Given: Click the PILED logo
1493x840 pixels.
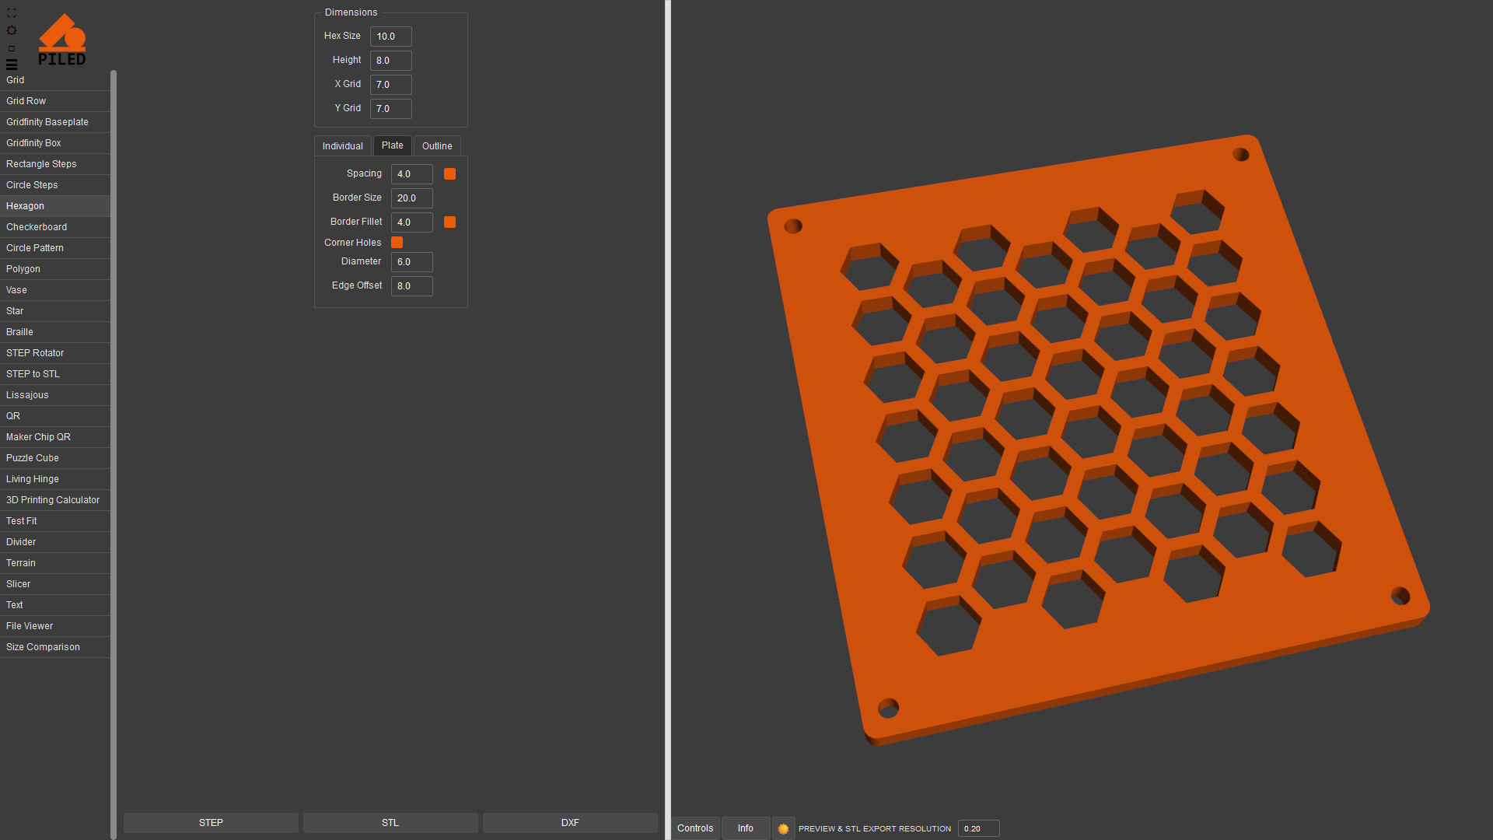Looking at the screenshot, I should [x=62, y=40].
